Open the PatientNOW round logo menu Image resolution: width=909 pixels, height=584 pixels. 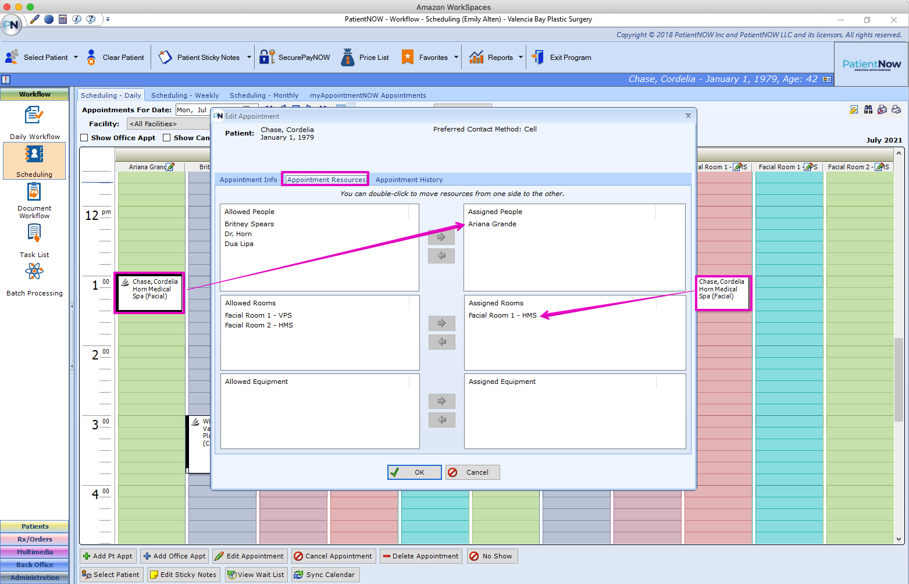tap(11, 25)
